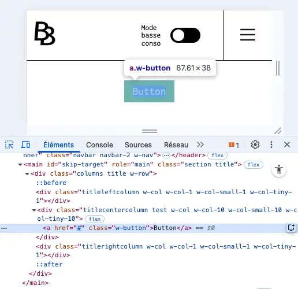Viewport: 298px width, 289px height.
Task: Open DevTools settings gear
Action: click(x=255, y=144)
